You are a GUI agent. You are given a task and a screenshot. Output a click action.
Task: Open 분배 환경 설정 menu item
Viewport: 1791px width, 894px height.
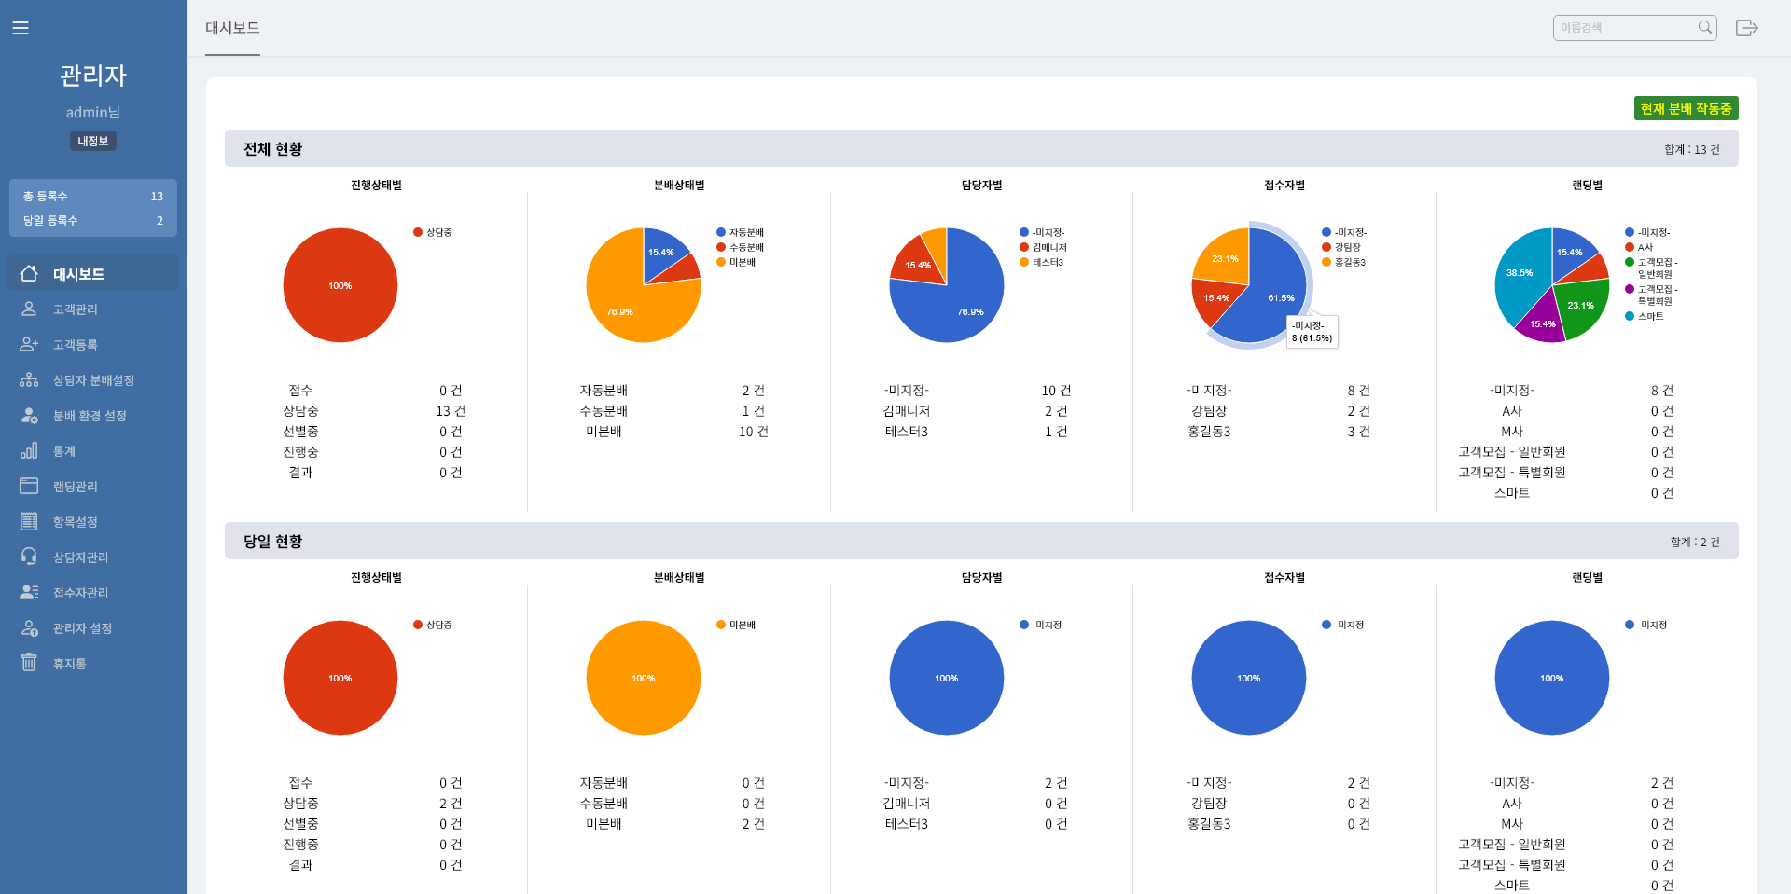click(90, 416)
